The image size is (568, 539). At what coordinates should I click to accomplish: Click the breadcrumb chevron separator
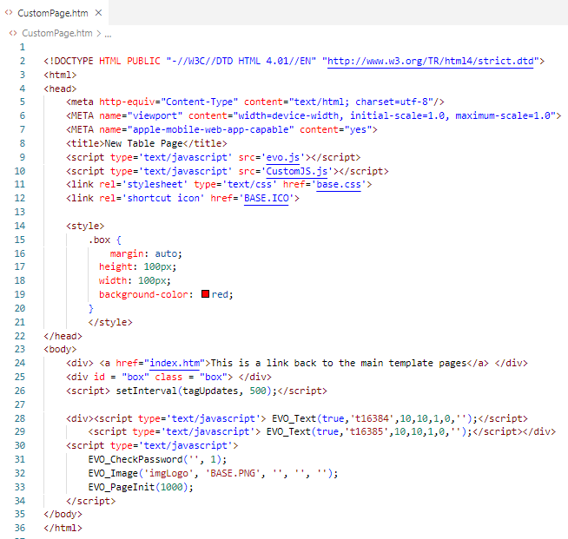pos(98,33)
